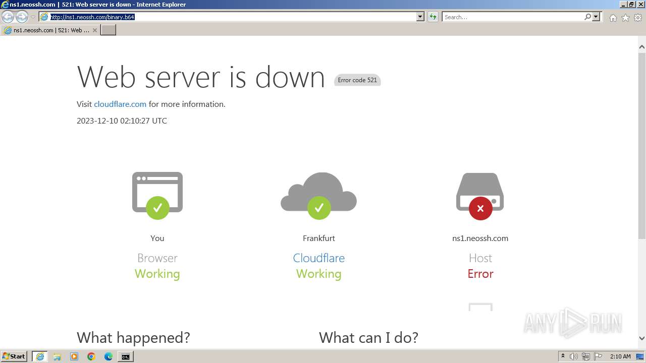The width and height of the screenshot is (646, 363).
Task: Click the ns1.neossh.com host label
Action: (x=480, y=238)
